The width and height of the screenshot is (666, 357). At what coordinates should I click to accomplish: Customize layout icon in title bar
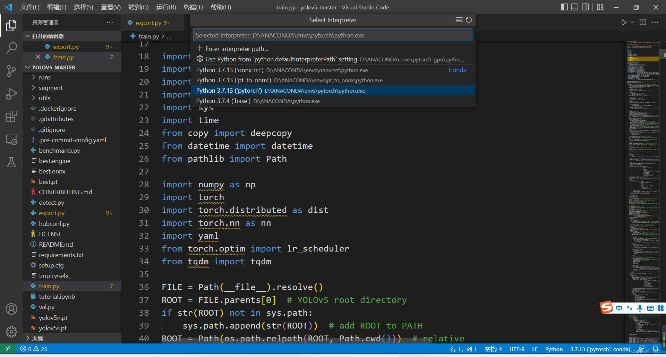pos(600,7)
